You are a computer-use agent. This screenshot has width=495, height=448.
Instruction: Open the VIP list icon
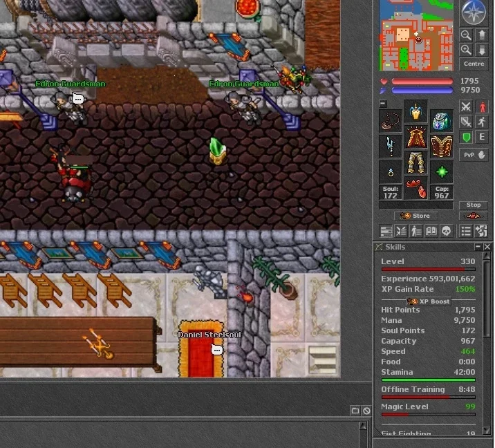click(416, 232)
